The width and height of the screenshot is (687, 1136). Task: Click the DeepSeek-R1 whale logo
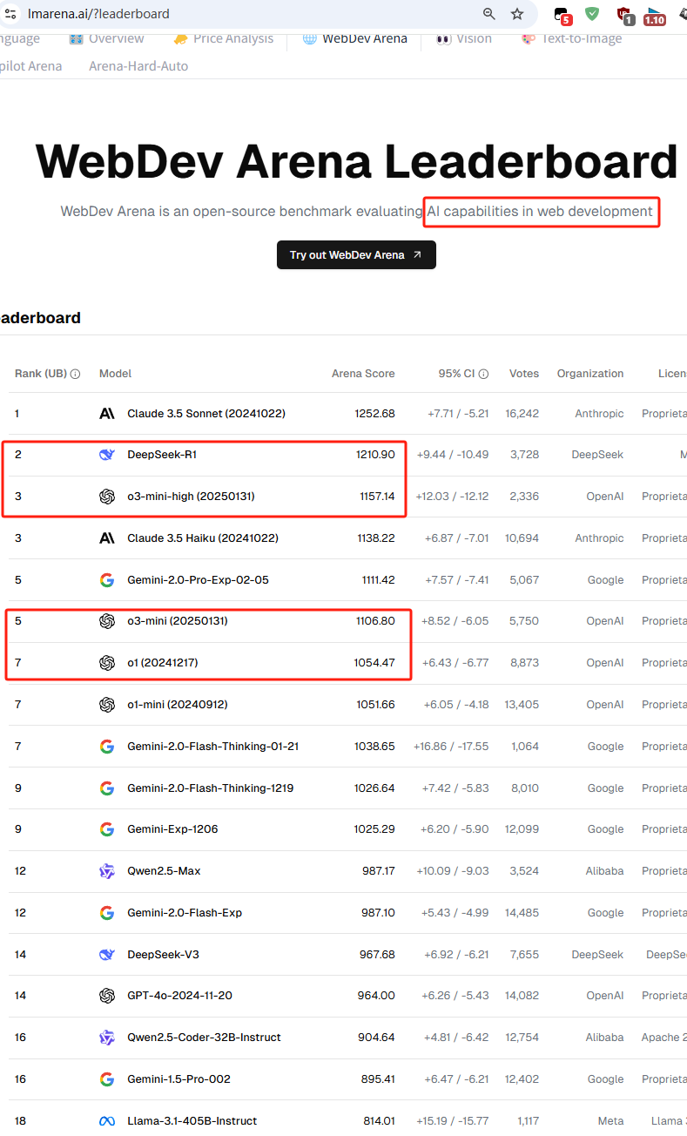(x=107, y=455)
